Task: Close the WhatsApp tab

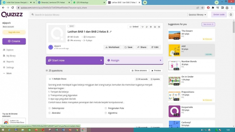Action: coord(104,2)
